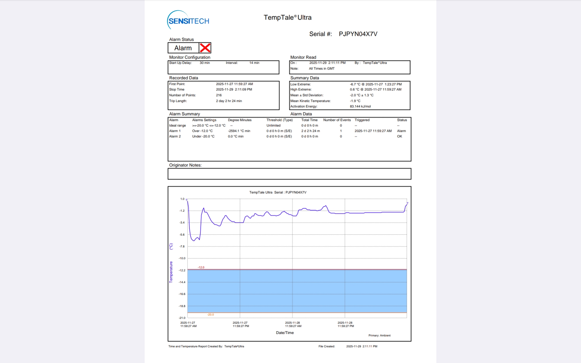Screen dimensions: 581x363
Task: Click the Start Up Delay 30 min value
Action: [x=205, y=63]
